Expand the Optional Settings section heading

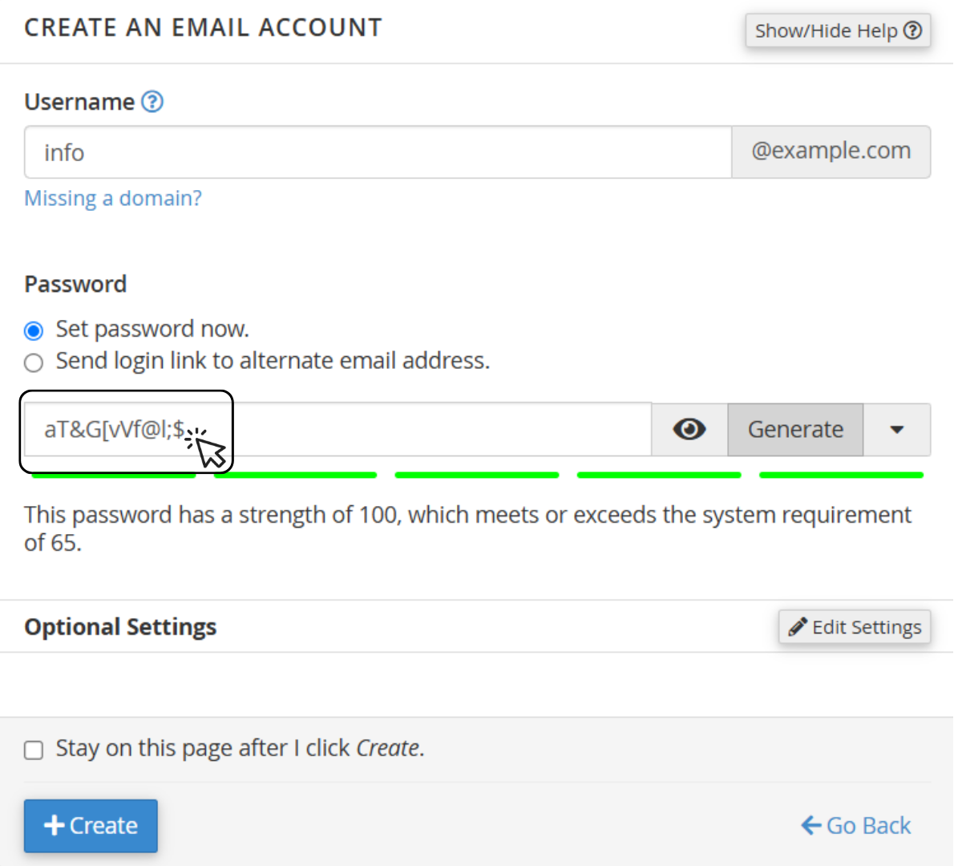[120, 627]
